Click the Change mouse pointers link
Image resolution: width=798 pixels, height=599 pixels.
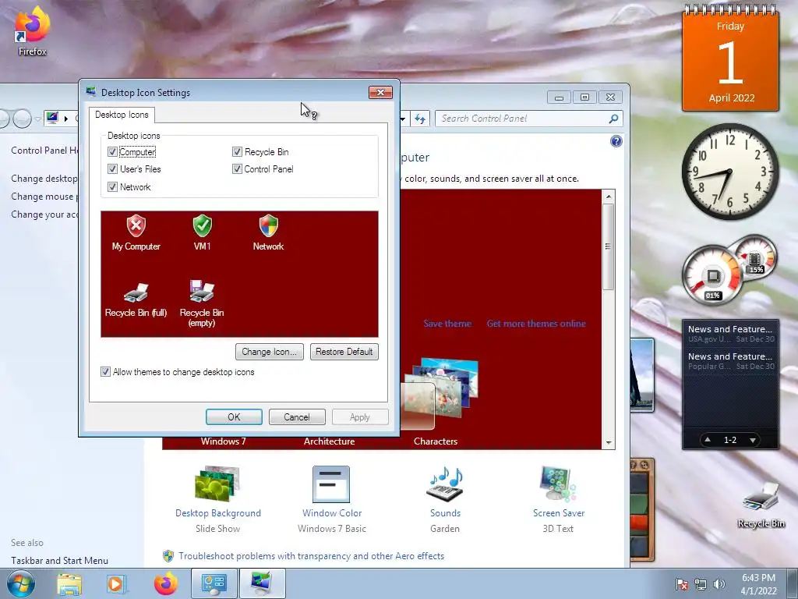tap(44, 197)
